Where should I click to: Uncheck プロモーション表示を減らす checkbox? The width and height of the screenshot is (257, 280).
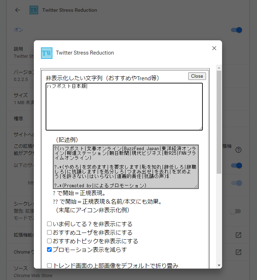pos(49,249)
